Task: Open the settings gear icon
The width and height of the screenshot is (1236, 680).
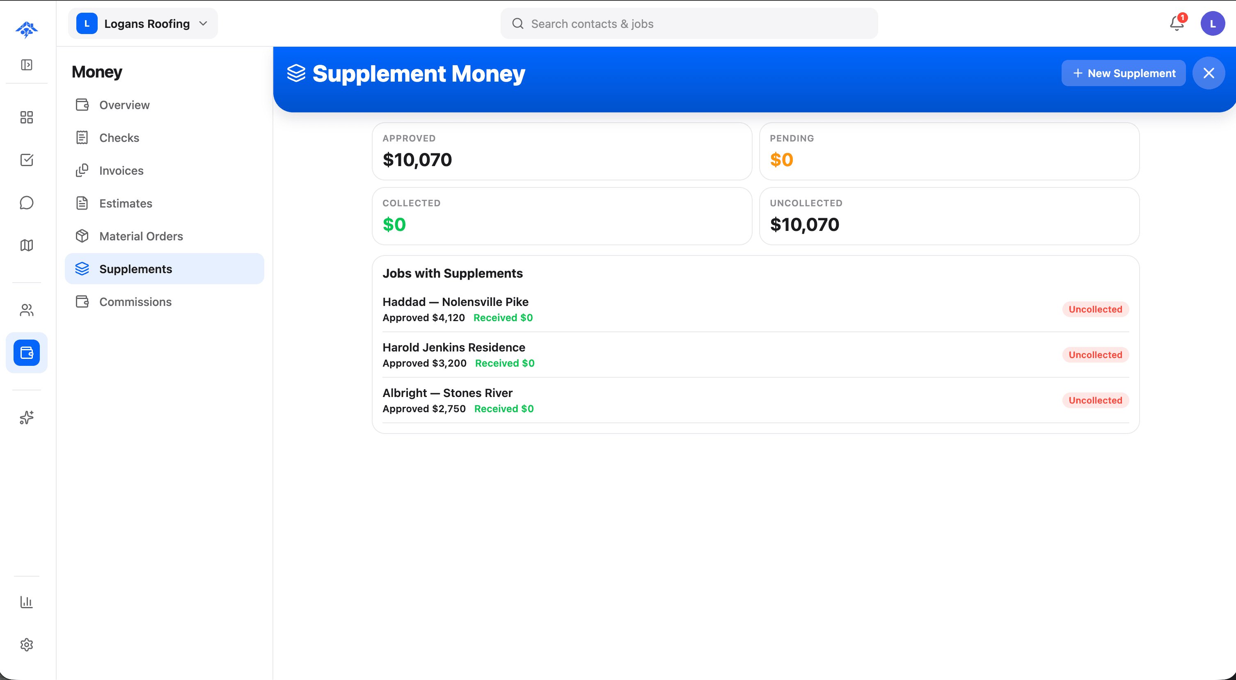Action: click(27, 645)
